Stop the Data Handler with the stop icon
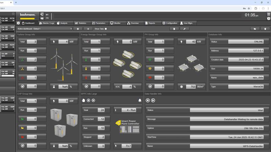The image size is (271, 152). [148, 100]
